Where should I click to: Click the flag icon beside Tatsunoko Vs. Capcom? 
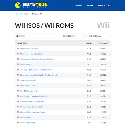(18, 59)
